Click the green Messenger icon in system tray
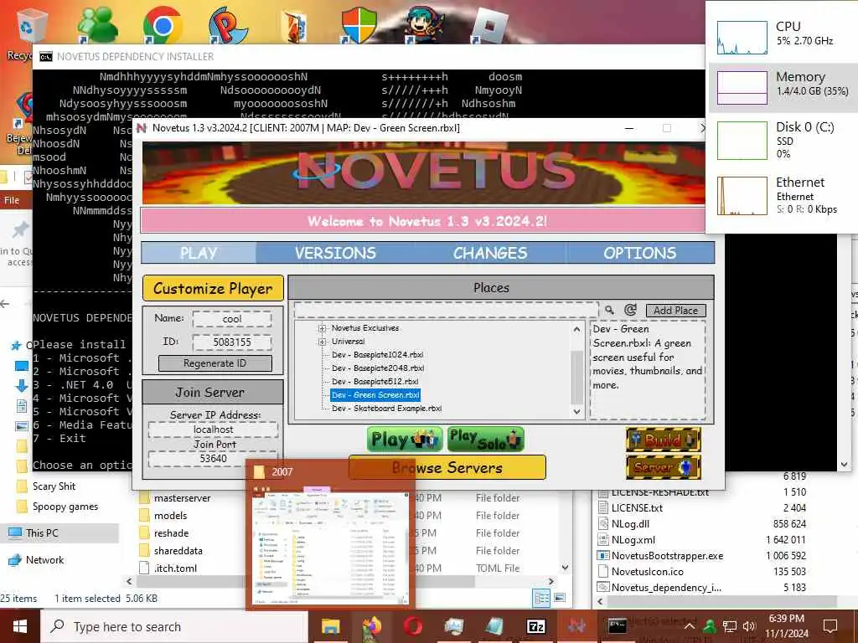The width and height of the screenshot is (858, 643). 710,626
